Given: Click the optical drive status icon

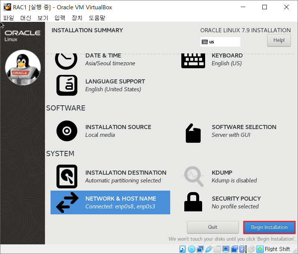Looking at the screenshot, I should (x=191, y=249).
